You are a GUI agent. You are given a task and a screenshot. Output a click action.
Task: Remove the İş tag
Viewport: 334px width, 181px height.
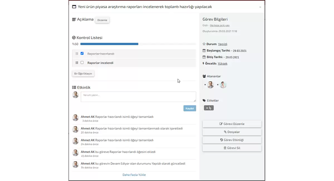[x=207, y=108]
